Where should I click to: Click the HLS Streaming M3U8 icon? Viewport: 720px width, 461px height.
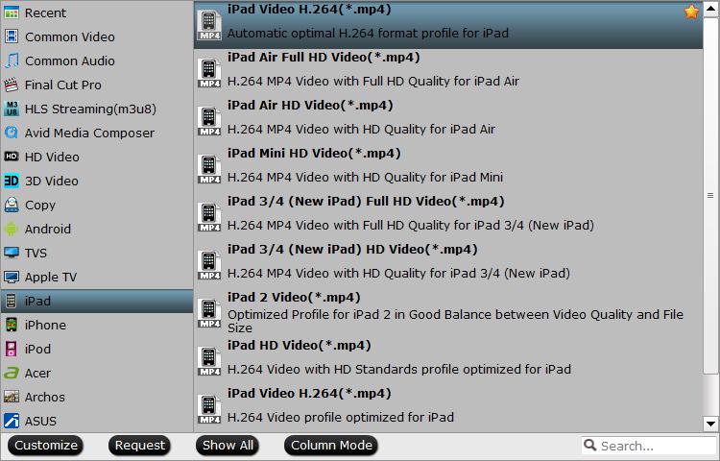[11, 109]
